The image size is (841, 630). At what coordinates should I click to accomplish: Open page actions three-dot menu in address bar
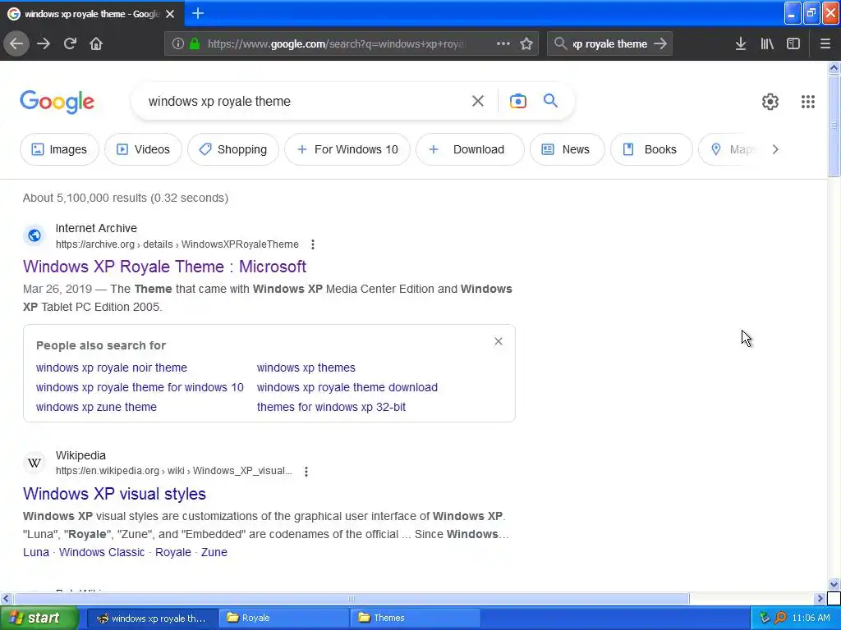click(x=503, y=43)
